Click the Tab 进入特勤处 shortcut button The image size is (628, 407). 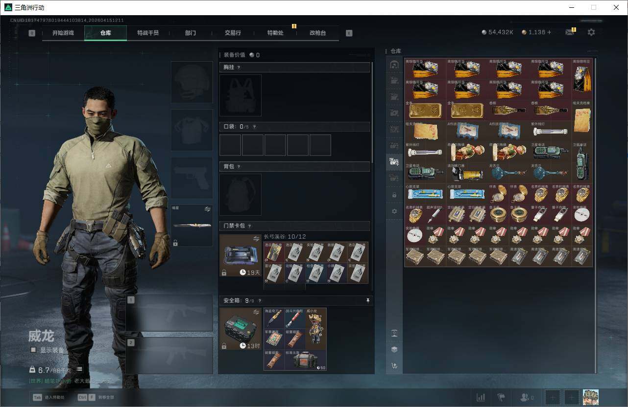point(48,397)
